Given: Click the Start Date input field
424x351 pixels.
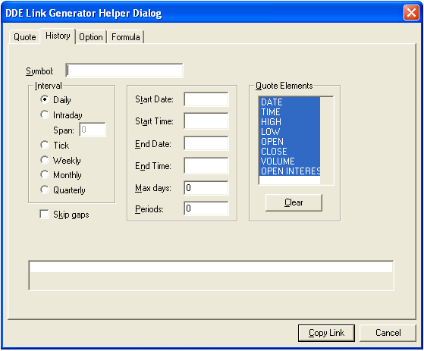Looking at the screenshot, I should 206,99.
